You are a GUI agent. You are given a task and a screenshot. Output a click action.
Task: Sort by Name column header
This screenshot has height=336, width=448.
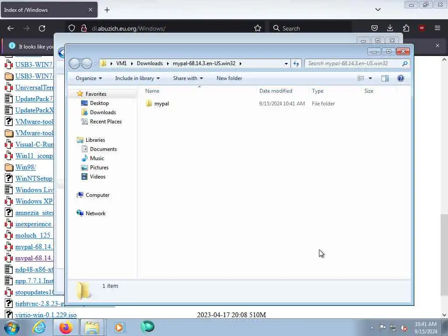[x=152, y=91]
